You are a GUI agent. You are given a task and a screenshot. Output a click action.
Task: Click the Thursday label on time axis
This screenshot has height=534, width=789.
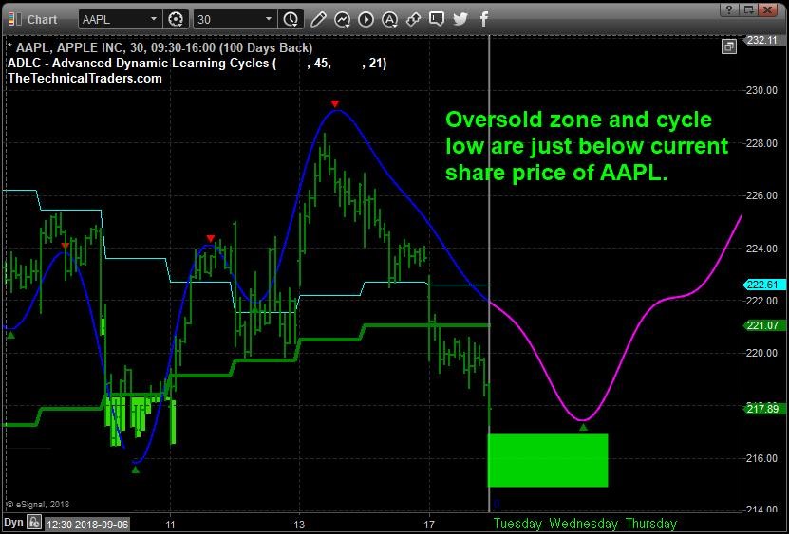pyautogui.click(x=651, y=524)
